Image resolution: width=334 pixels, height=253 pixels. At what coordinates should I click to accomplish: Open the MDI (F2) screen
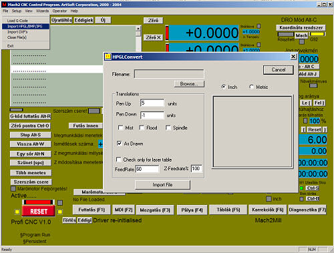(x=124, y=210)
